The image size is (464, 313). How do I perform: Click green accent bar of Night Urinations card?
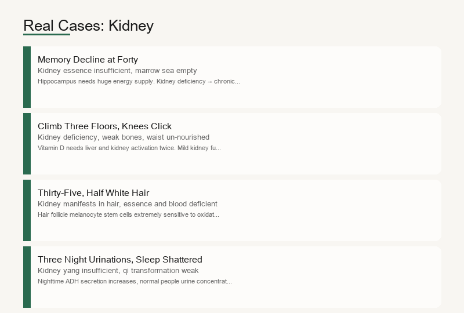(27, 277)
